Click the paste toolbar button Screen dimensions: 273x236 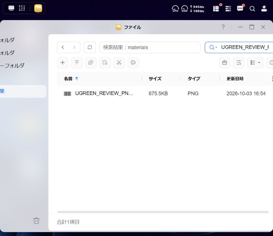[105, 63]
